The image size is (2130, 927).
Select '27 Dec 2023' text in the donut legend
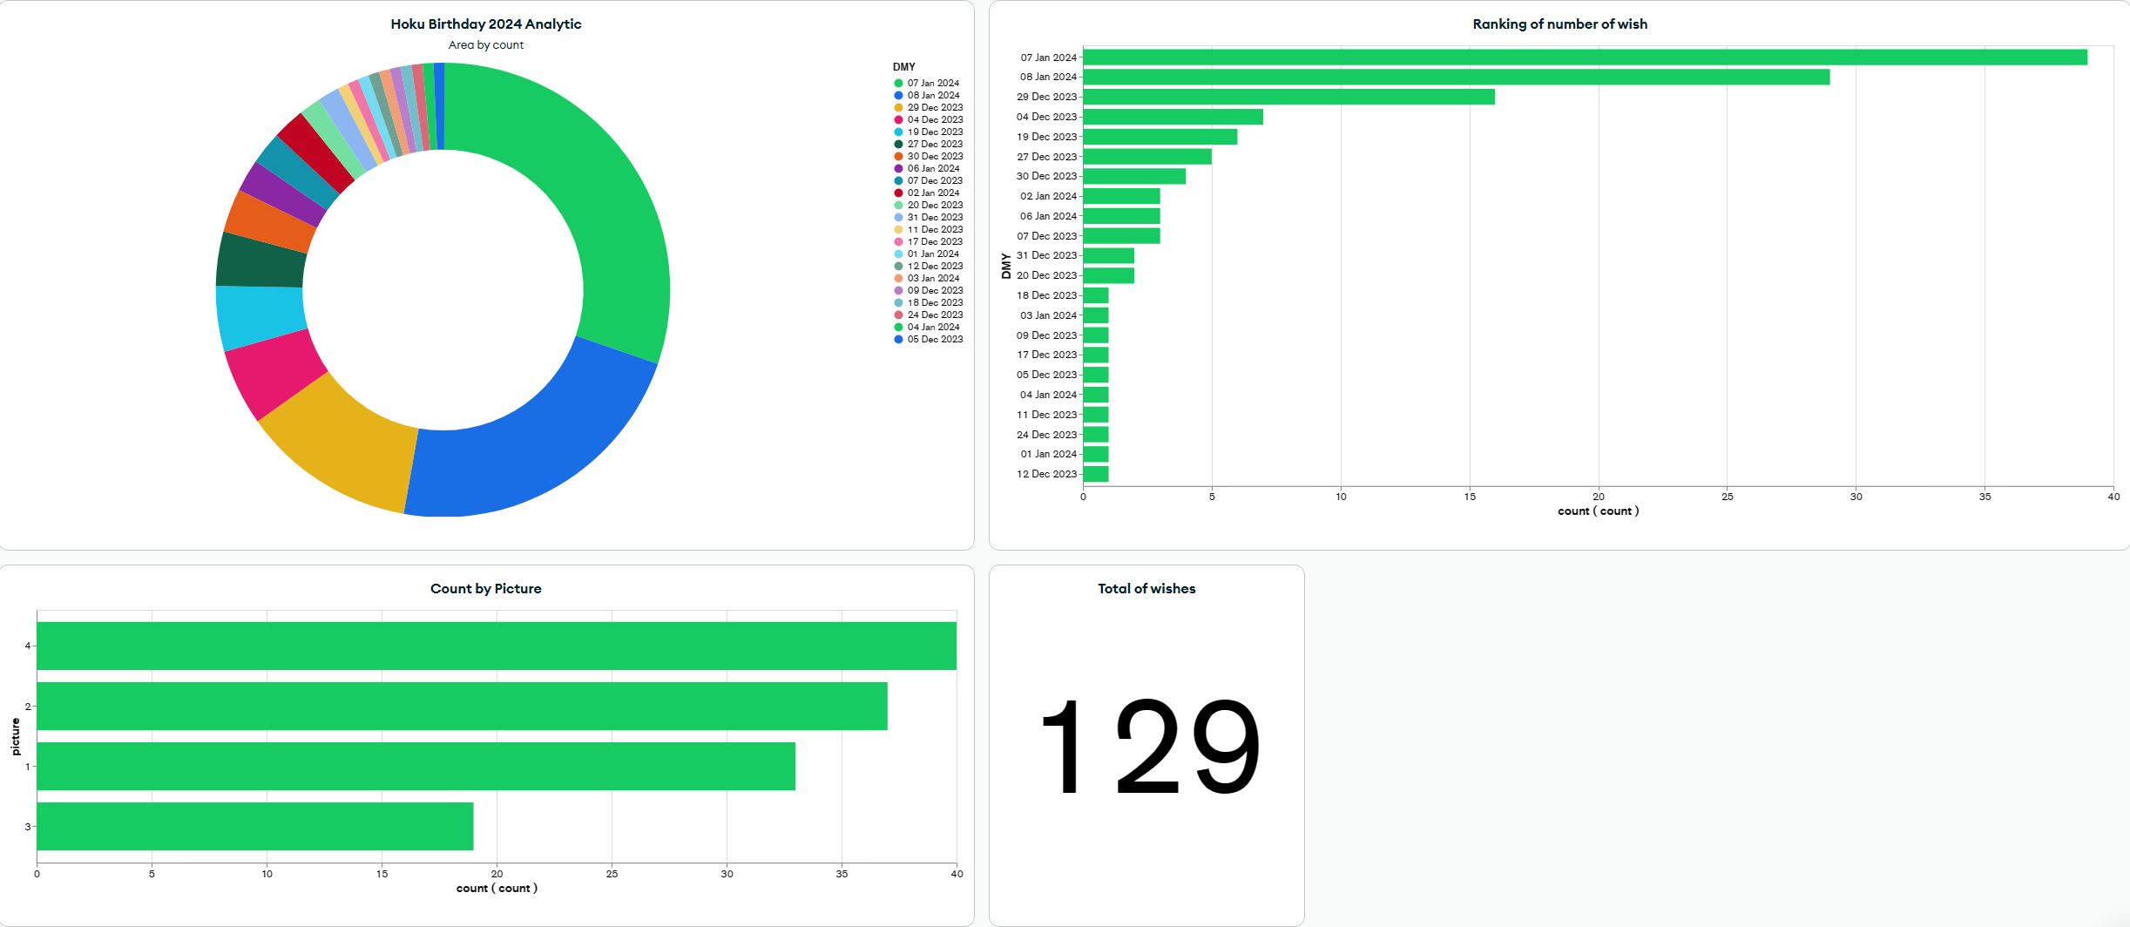point(935,144)
